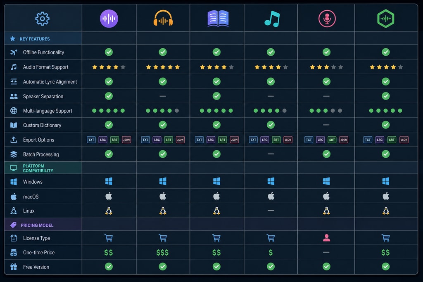This screenshot has width=423, height=282.
Task: Select the pink microphone app icon
Action: [327, 19]
